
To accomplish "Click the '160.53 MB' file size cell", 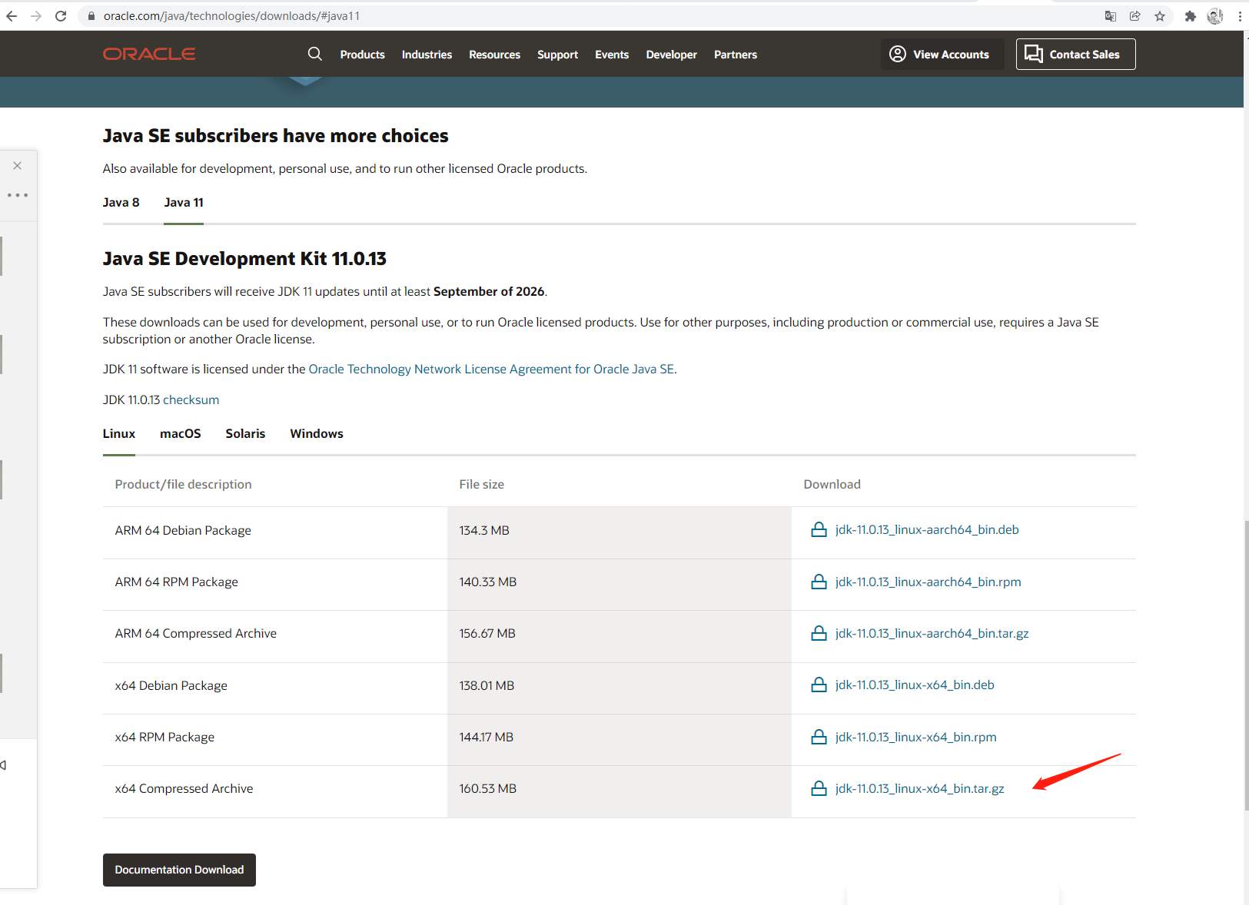I will (620, 791).
